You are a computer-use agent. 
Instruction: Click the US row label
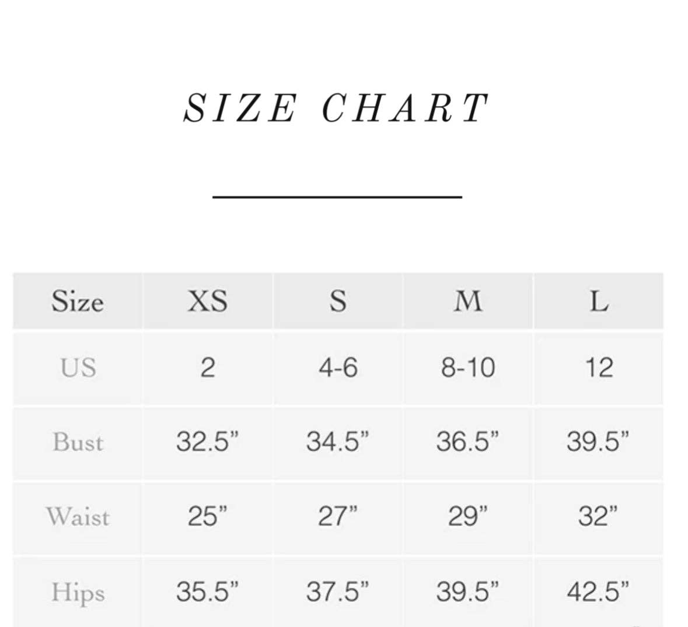78,368
